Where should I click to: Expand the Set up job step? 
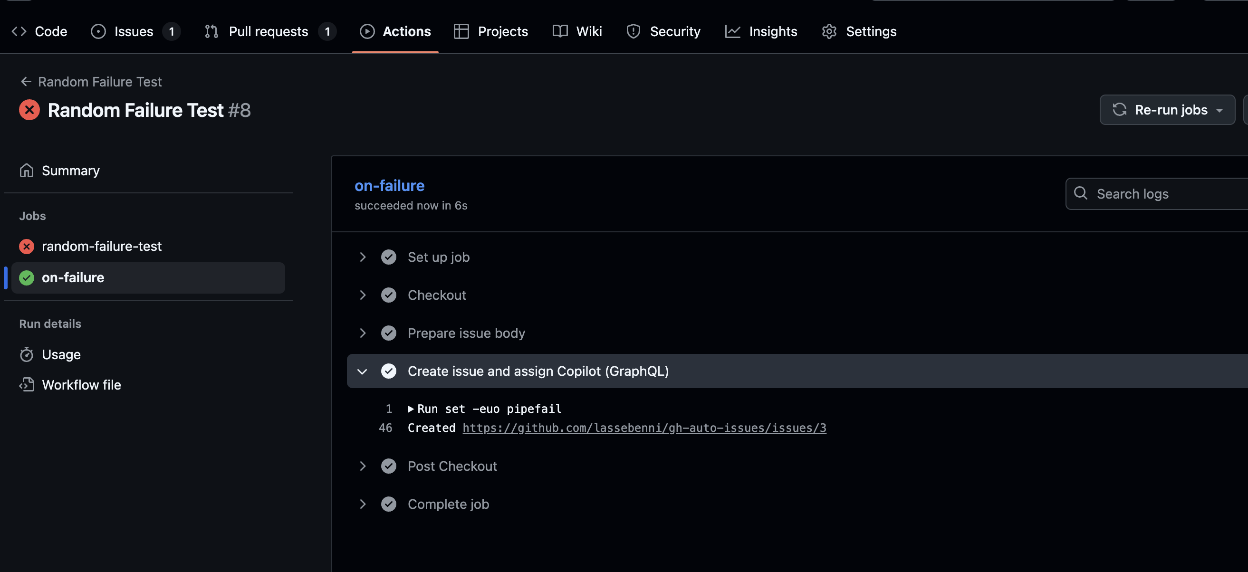363,257
